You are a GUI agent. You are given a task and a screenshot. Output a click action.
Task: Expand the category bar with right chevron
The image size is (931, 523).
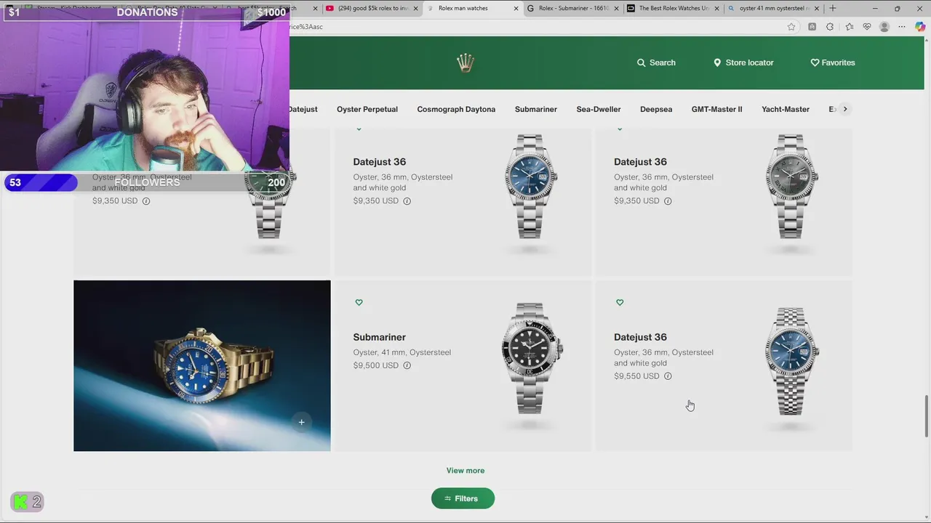(x=844, y=109)
